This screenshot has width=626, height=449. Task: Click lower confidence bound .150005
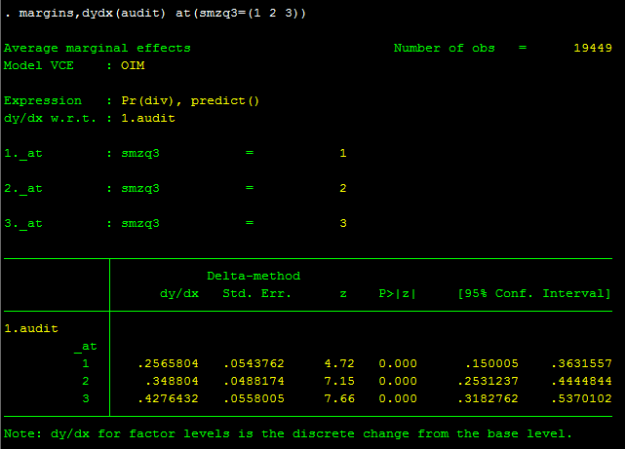click(x=491, y=363)
